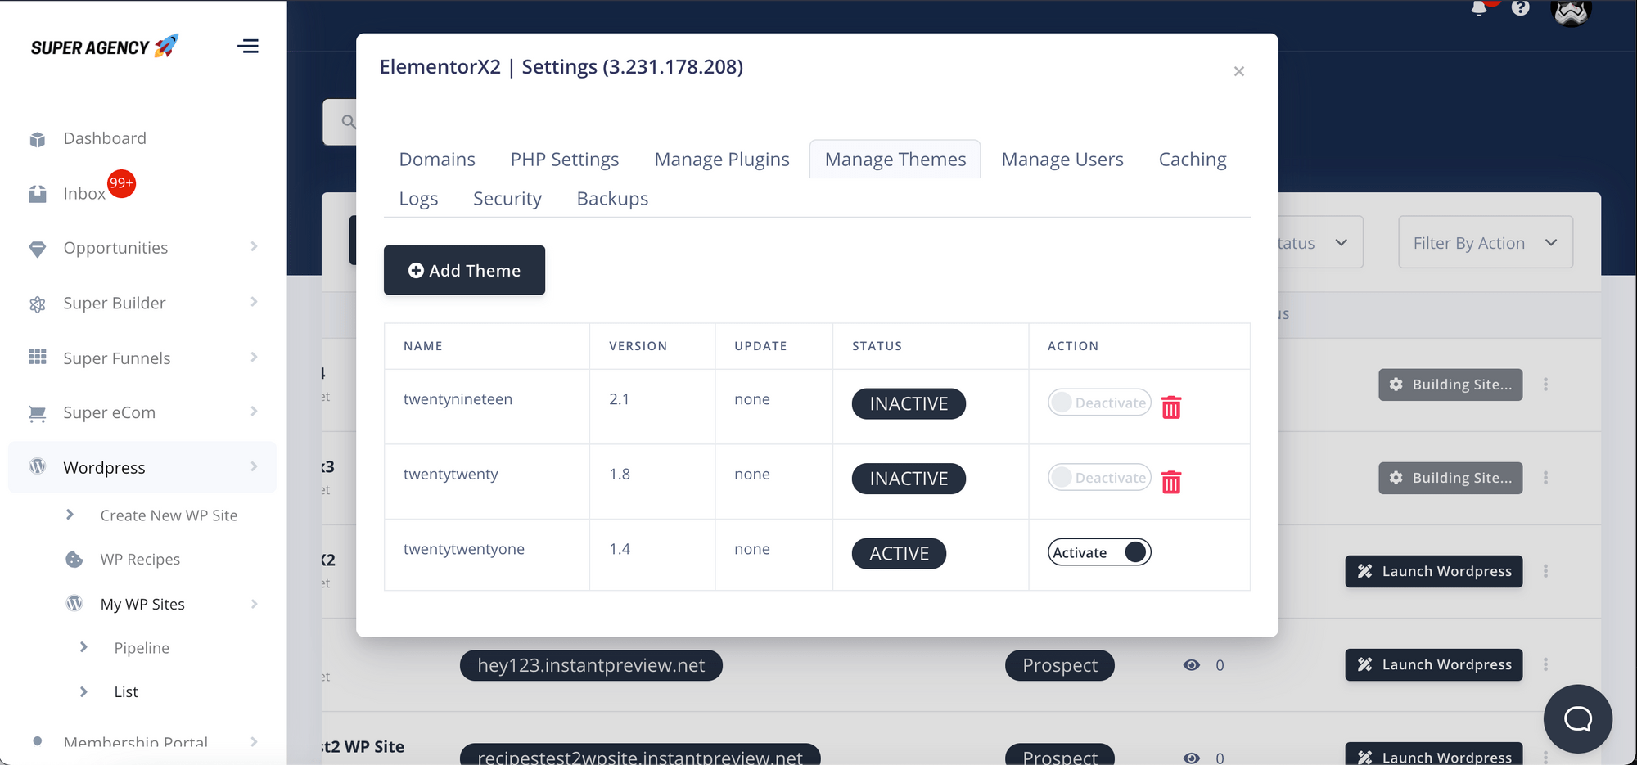The height and width of the screenshot is (765, 1637).
Task: Open the help question mark icon
Action: [1521, 8]
